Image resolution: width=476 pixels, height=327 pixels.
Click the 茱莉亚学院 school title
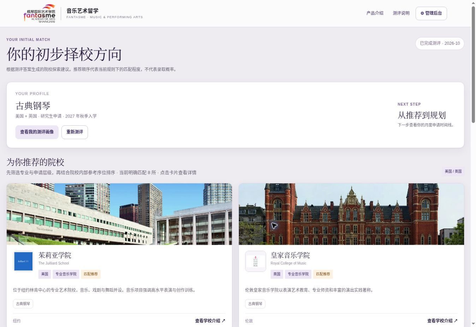pyautogui.click(x=55, y=255)
